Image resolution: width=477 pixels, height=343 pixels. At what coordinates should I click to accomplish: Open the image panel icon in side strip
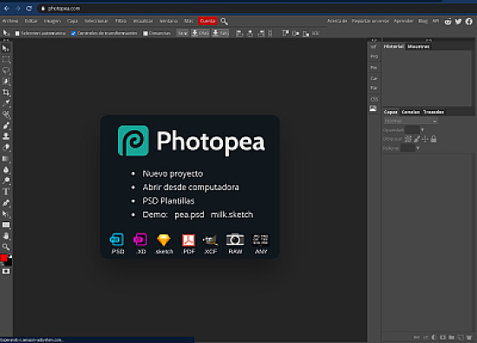point(373,109)
